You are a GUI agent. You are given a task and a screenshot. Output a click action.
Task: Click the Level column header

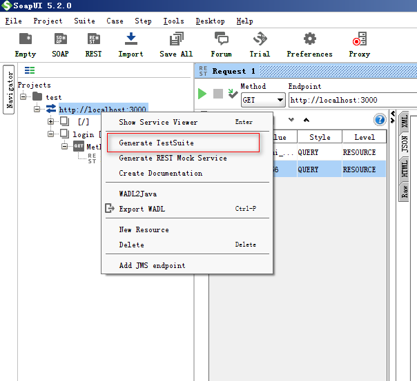(x=365, y=137)
